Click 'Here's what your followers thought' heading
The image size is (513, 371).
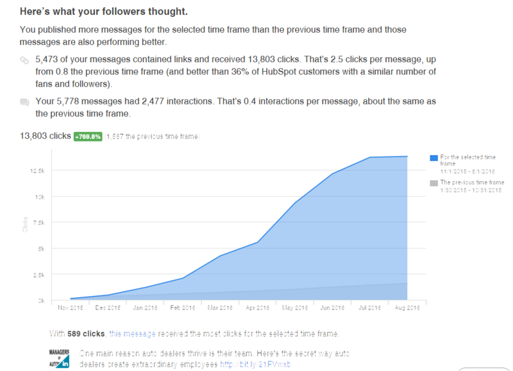(104, 12)
